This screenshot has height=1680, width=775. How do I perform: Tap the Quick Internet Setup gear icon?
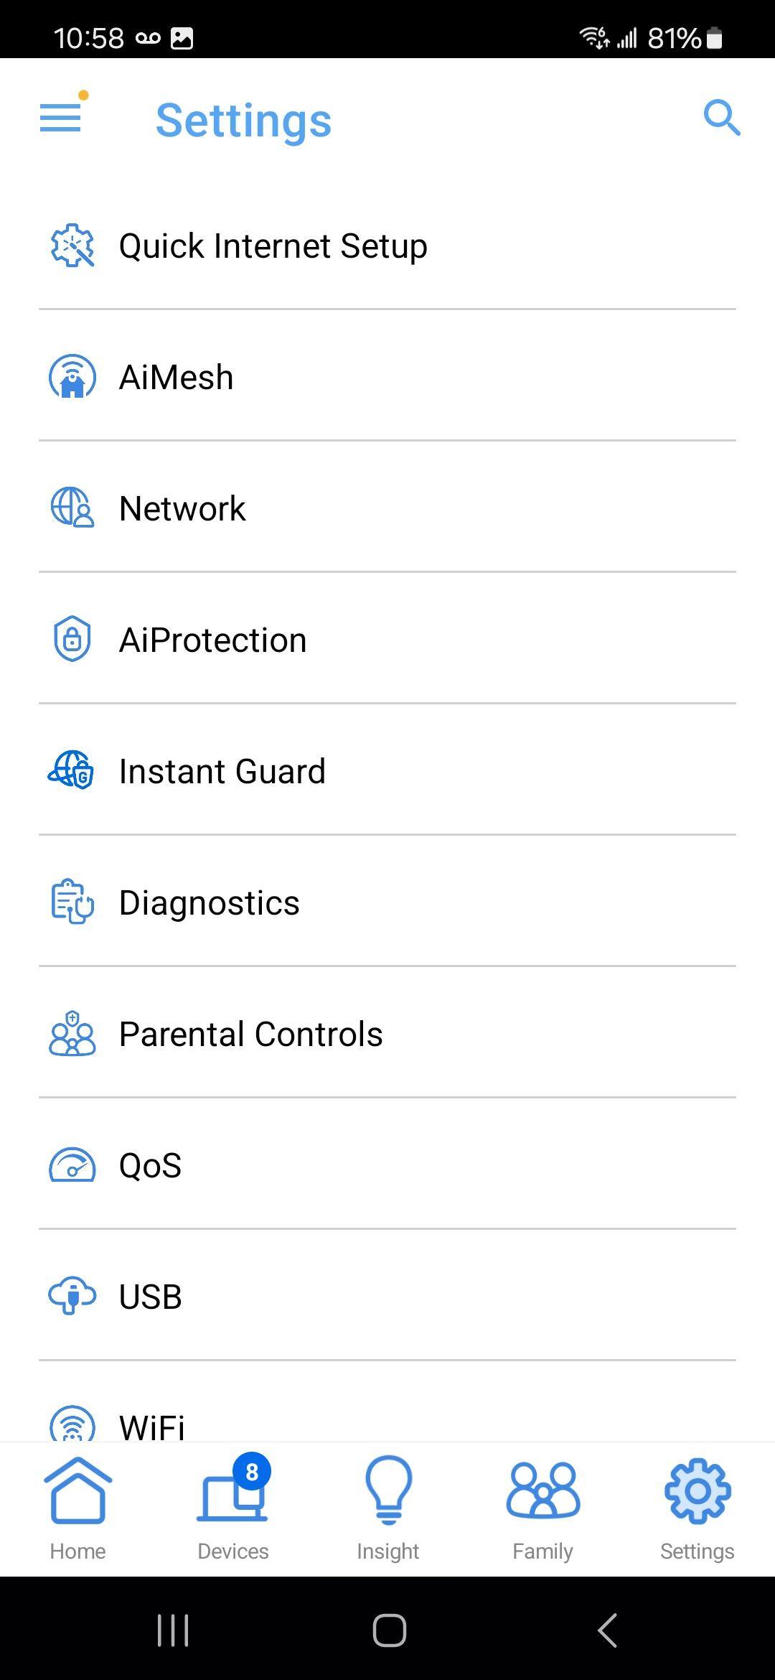[72, 246]
